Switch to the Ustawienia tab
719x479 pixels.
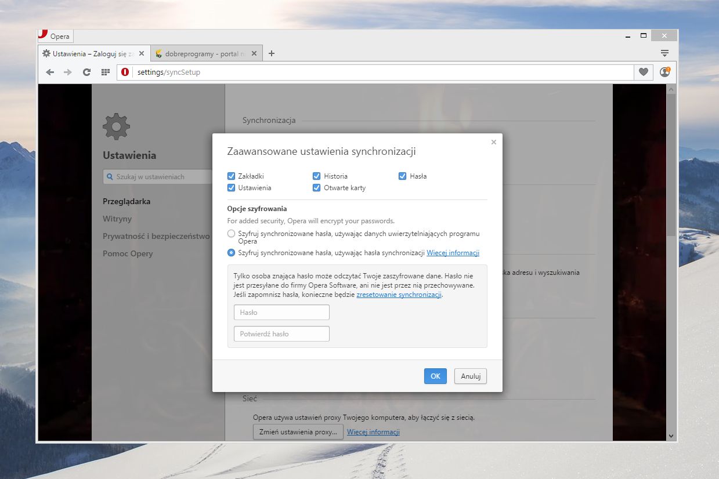(93, 53)
